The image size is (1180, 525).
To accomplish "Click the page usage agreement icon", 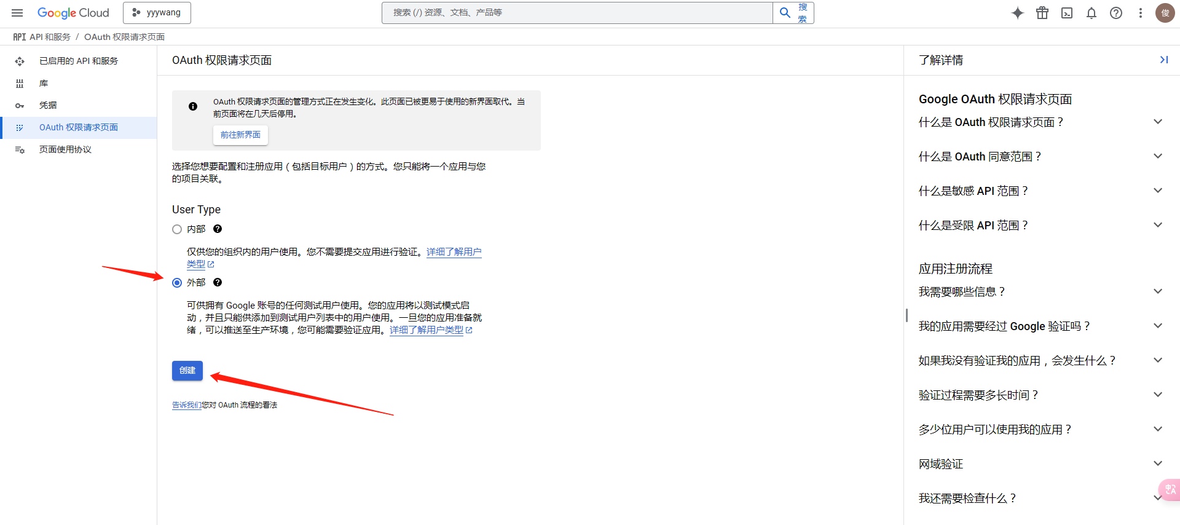I will tap(20, 149).
